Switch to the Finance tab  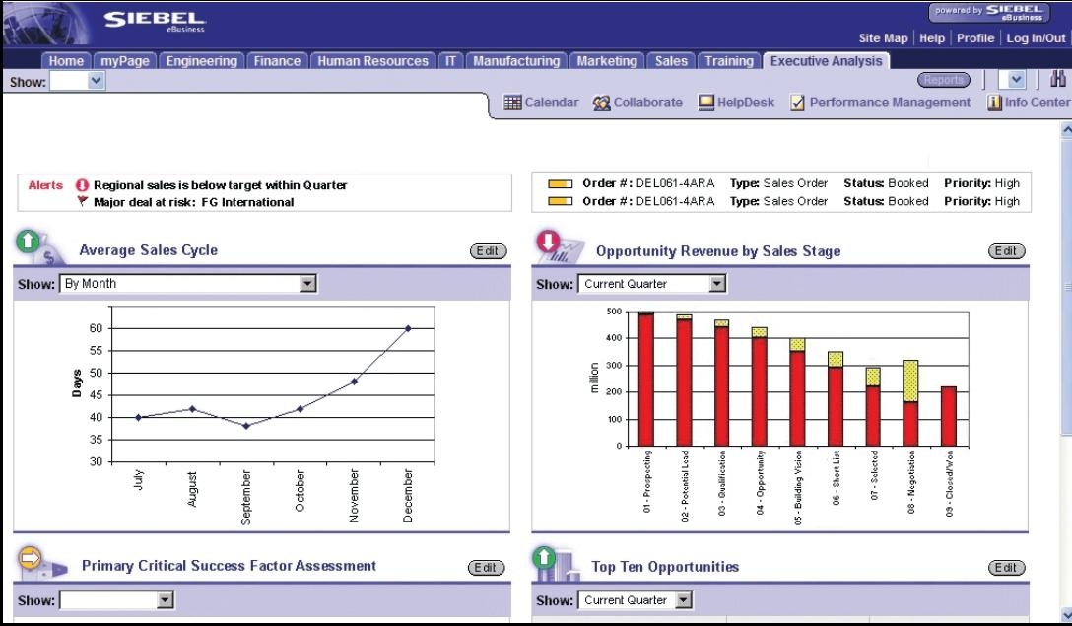[277, 61]
